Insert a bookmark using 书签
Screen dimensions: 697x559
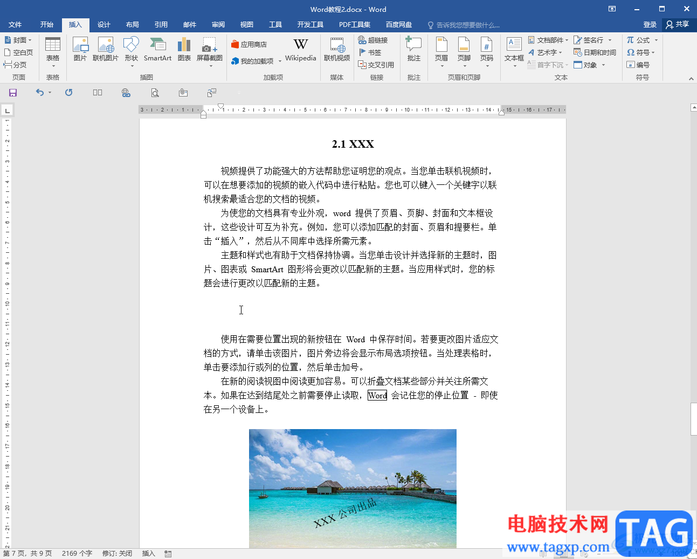point(370,53)
